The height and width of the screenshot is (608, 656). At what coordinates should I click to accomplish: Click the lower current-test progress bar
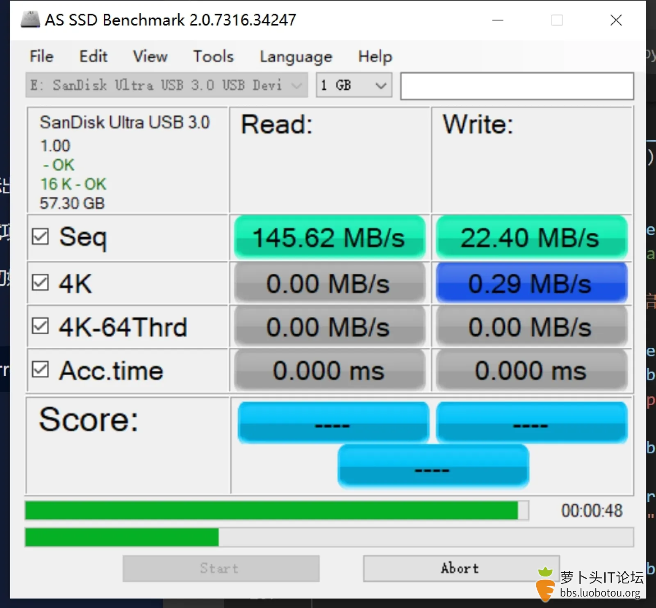[329, 537]
